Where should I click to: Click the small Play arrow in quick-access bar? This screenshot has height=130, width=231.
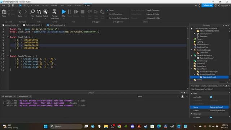point(21,5)
